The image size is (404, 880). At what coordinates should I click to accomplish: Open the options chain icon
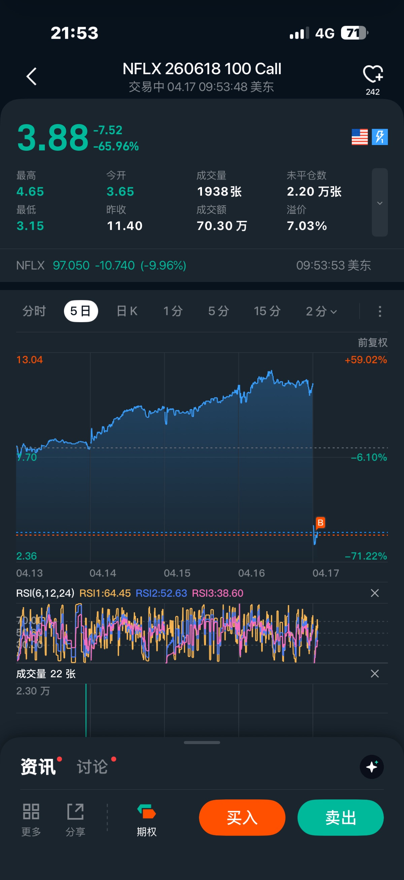click(x=146, y=818)
